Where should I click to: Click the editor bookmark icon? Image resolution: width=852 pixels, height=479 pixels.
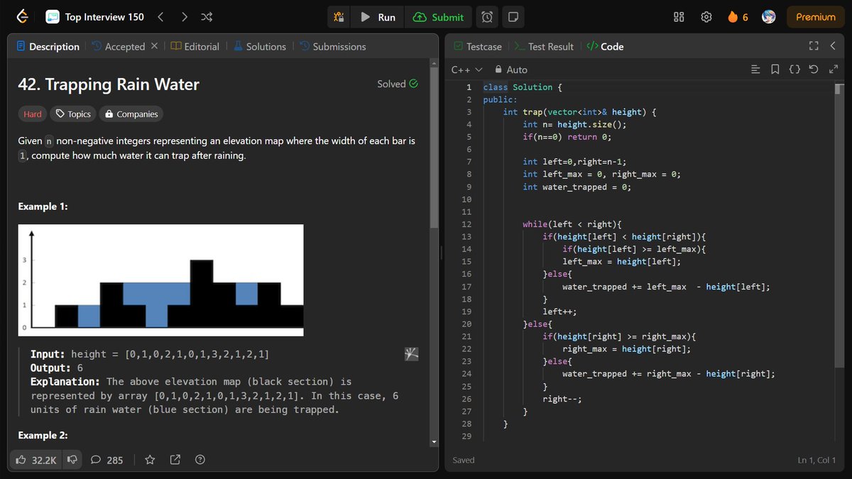(775, 70)
